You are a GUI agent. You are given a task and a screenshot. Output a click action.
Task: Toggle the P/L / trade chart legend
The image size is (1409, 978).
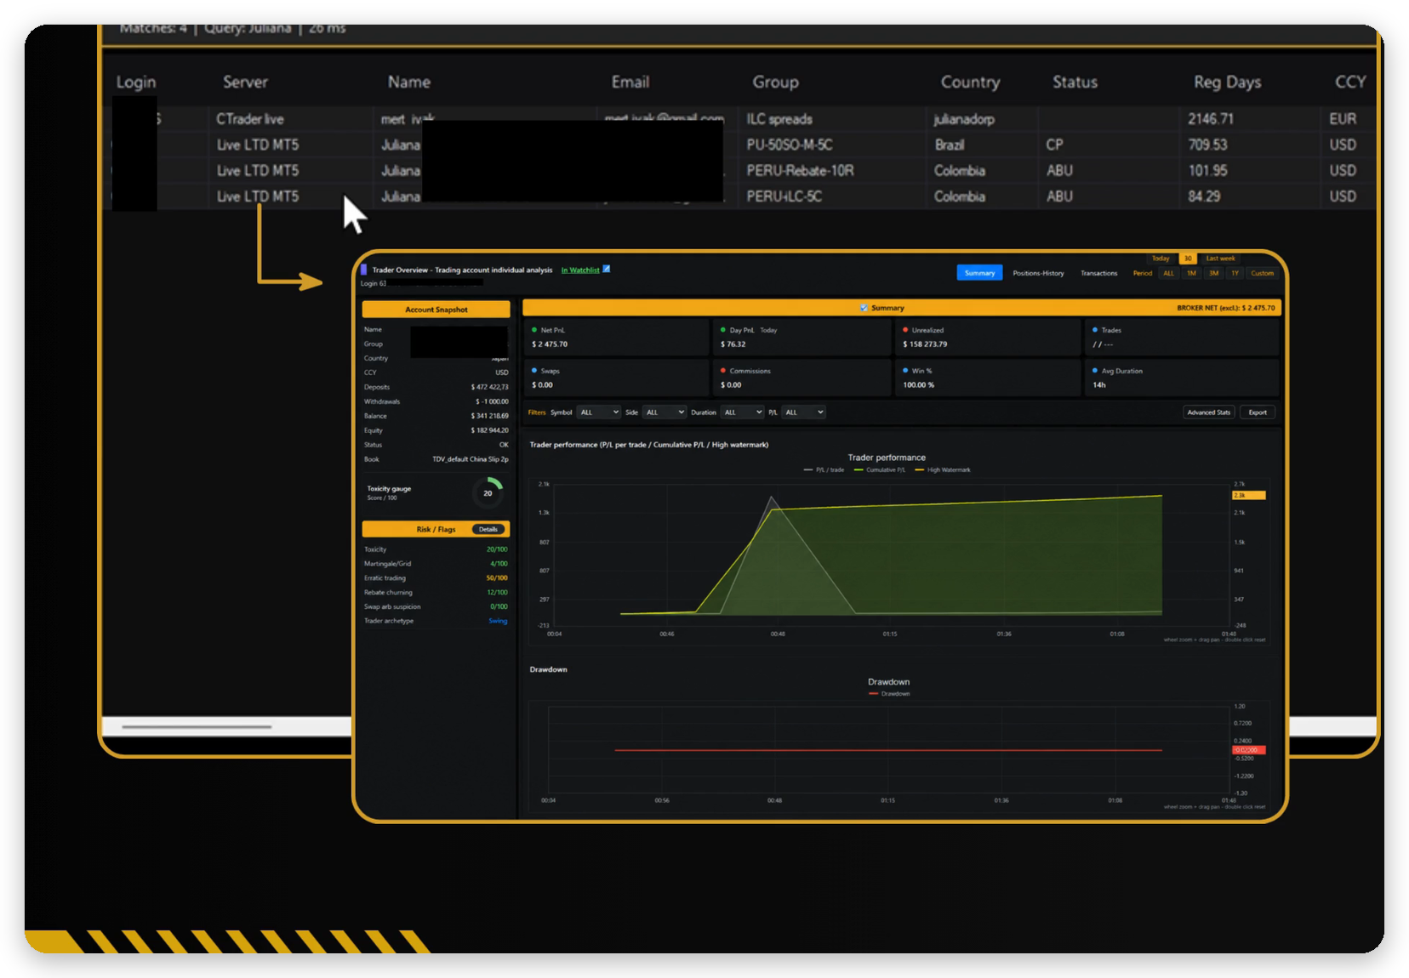pos(824,469)
